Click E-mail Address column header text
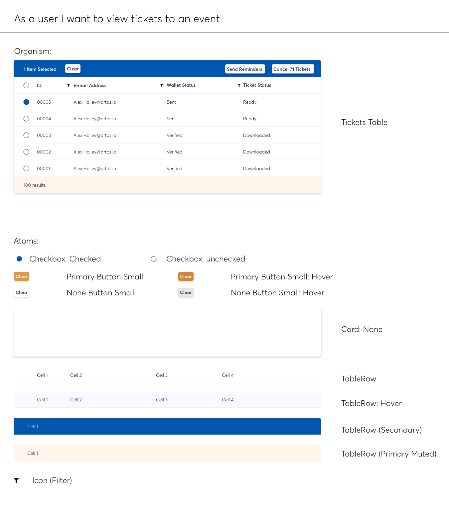 90,85
